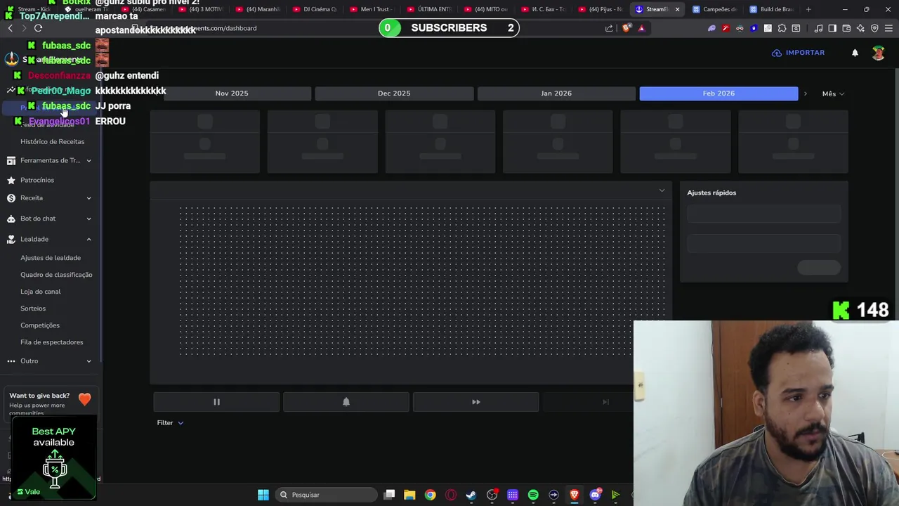Open the purple ghost extension
Screen dimensions: 899x506
(711, 28)
